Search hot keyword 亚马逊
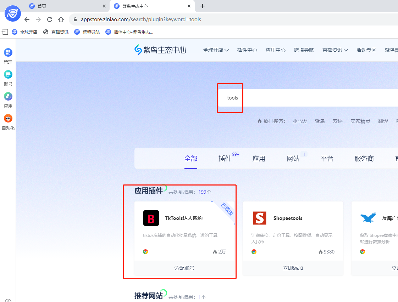Screen dimensions: 398x302 (299, 121)
